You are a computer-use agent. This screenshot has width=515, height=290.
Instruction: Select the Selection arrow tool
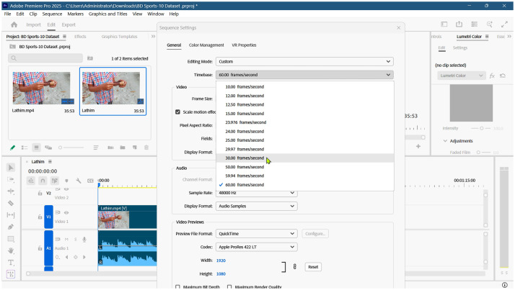click(x=11, y=168)
